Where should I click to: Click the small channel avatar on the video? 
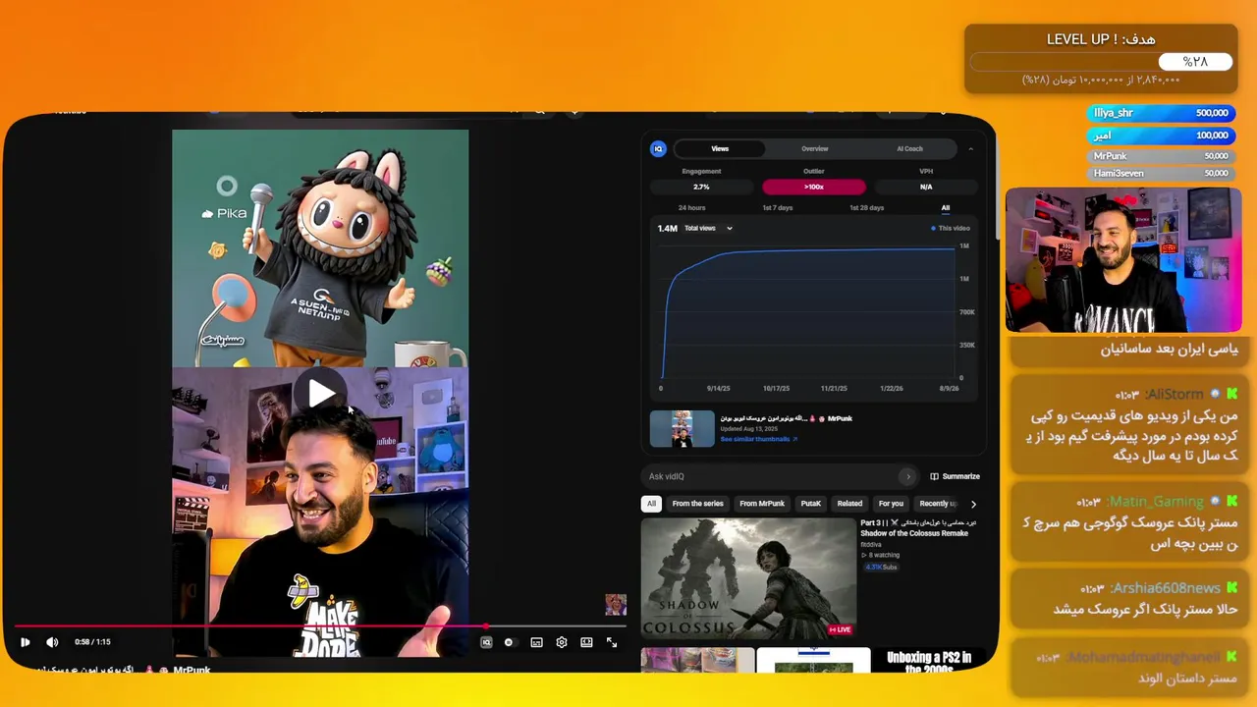tap(616, 604)
